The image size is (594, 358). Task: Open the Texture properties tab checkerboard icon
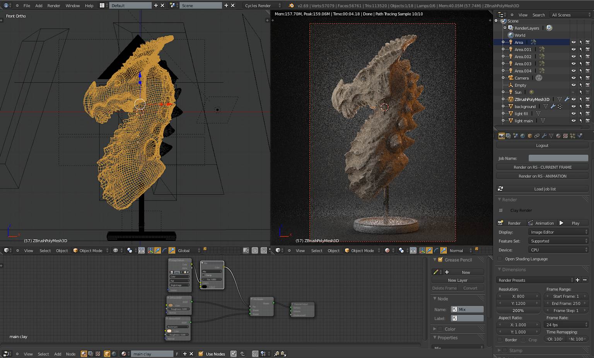[x=565, y=136]
